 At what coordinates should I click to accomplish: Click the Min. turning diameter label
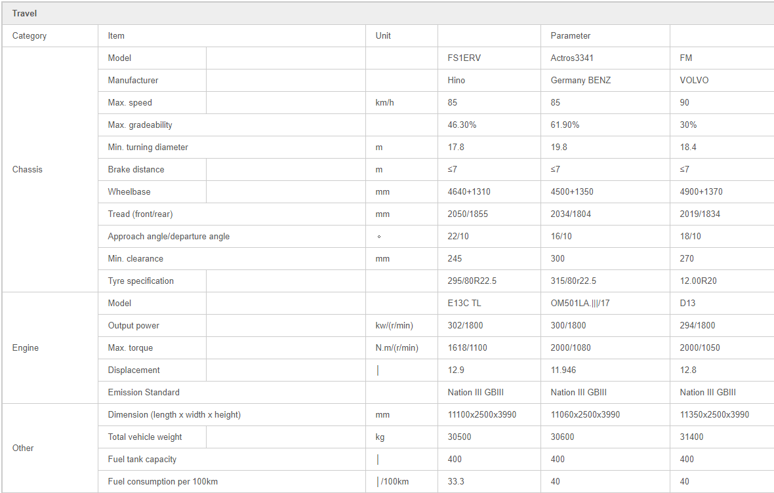148,147
